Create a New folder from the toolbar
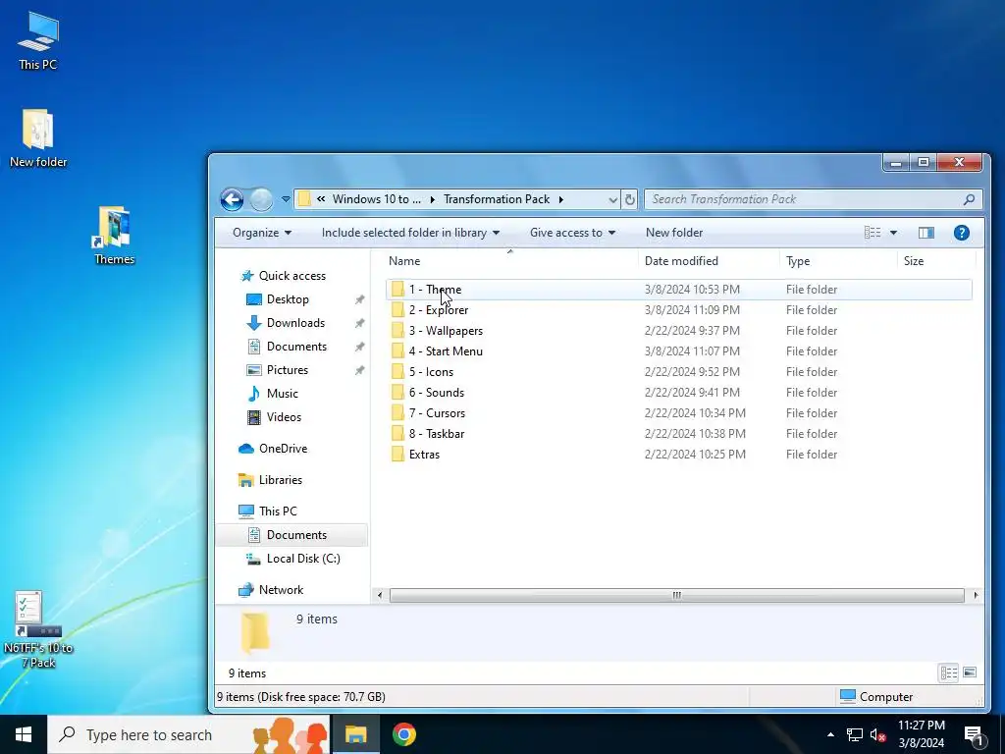The width and height of the screenshot is (1005, 754). [674, 233]
